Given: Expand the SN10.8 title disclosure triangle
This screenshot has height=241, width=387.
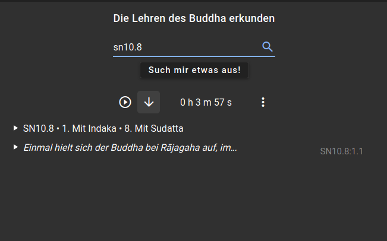Looking at the screenshot, I should [15, 128].
